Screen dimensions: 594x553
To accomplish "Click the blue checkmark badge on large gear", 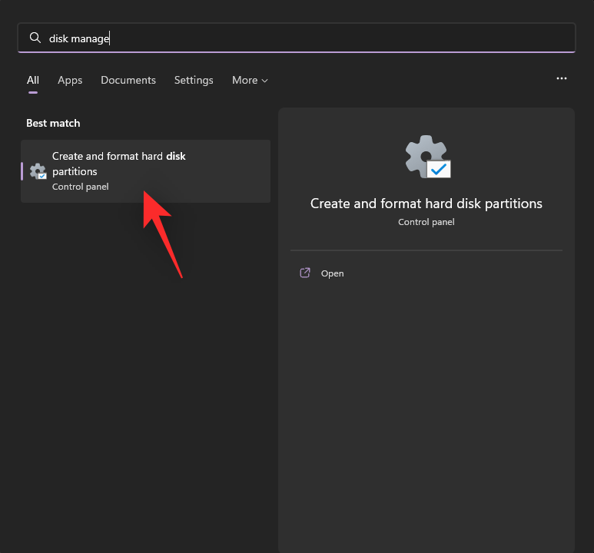I will 440,169.
